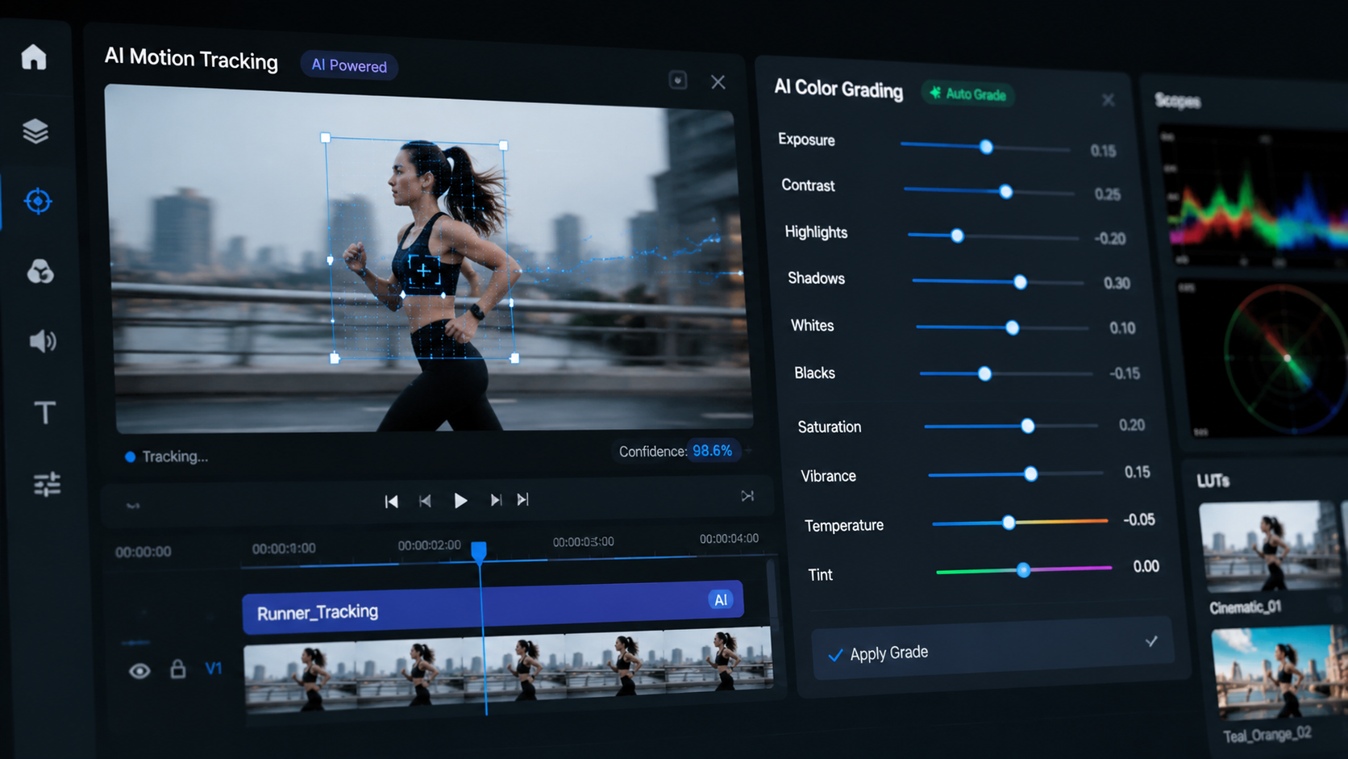Image resolution: width=1348 pixels, height=759 pixels.
Task: Adjust the Tint slider handle
Action: (x=1023, y=570)
